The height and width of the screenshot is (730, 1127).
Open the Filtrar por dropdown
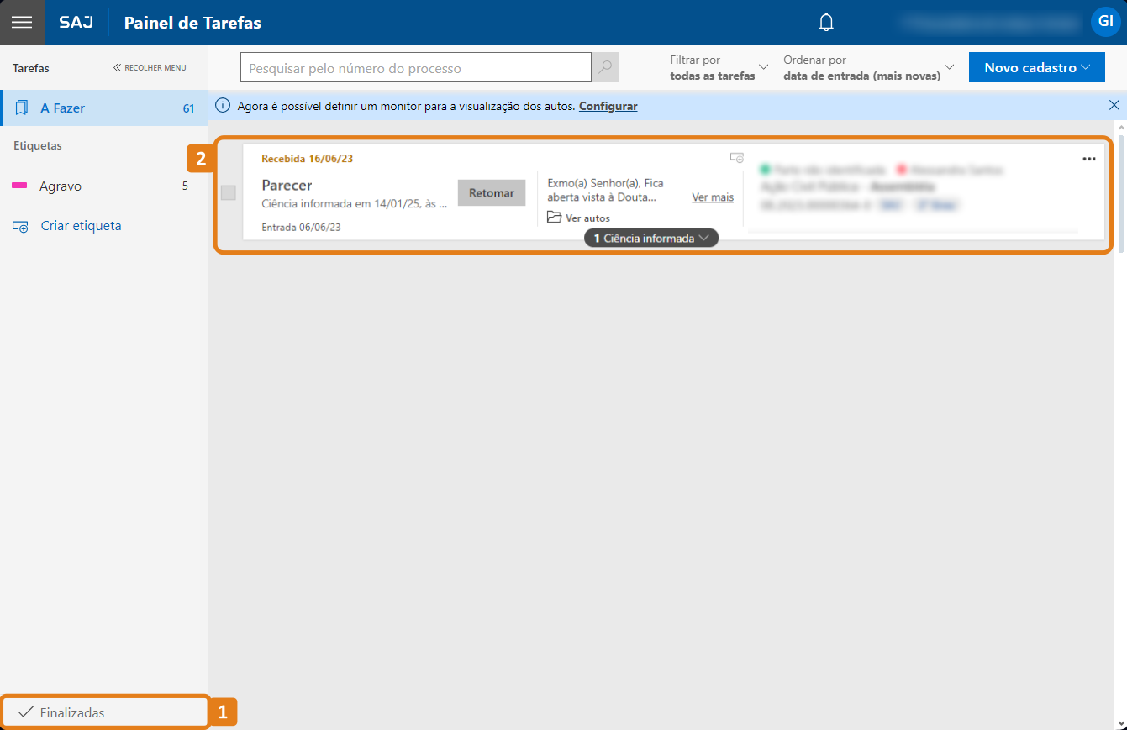719,68
